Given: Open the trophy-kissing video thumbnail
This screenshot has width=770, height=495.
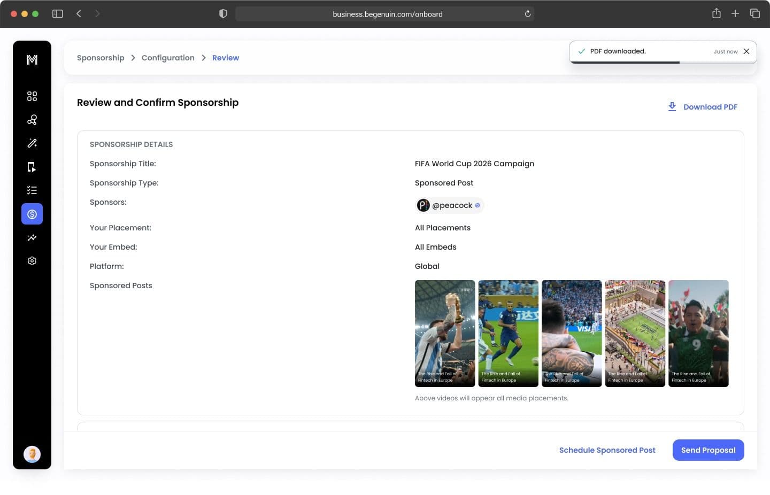Looking at the screenshot, I should point(445,334).
